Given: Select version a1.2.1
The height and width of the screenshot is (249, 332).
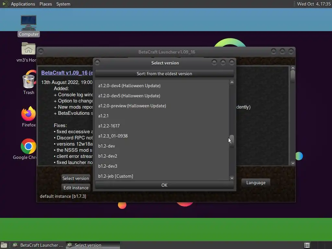Looking at the screenshot, I should coord(162,116).
